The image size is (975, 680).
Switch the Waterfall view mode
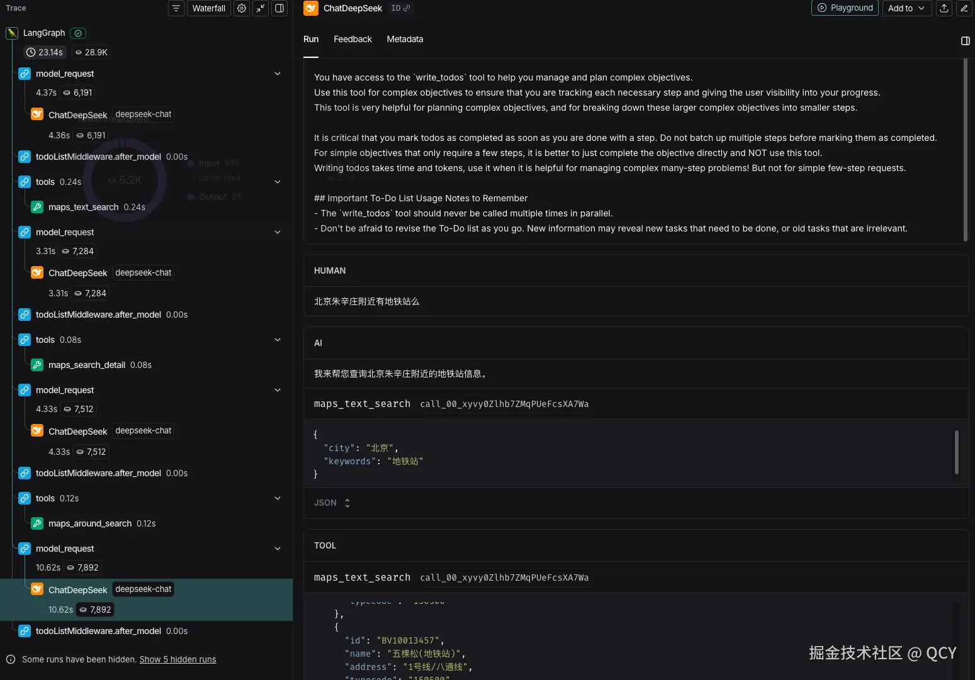pos(208,8)
